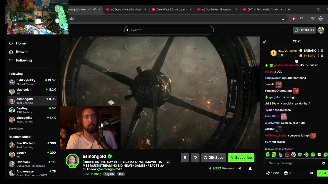328x184 pixels.
Task: Open clavicular channel in Following
Action: tap(32, 91)
